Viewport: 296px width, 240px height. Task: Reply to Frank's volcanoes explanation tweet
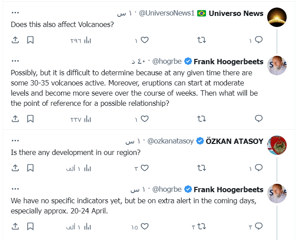(259, 119)
